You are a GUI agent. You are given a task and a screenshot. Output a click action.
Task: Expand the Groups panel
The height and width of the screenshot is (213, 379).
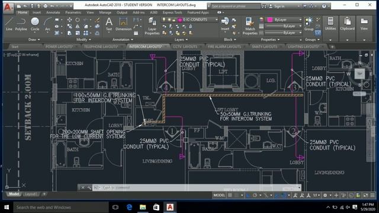(312, 40)
